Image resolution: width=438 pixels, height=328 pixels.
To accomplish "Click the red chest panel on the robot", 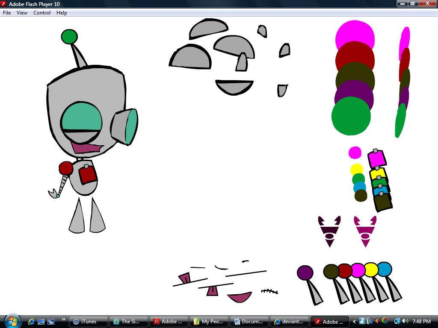I will click(88, 175).
